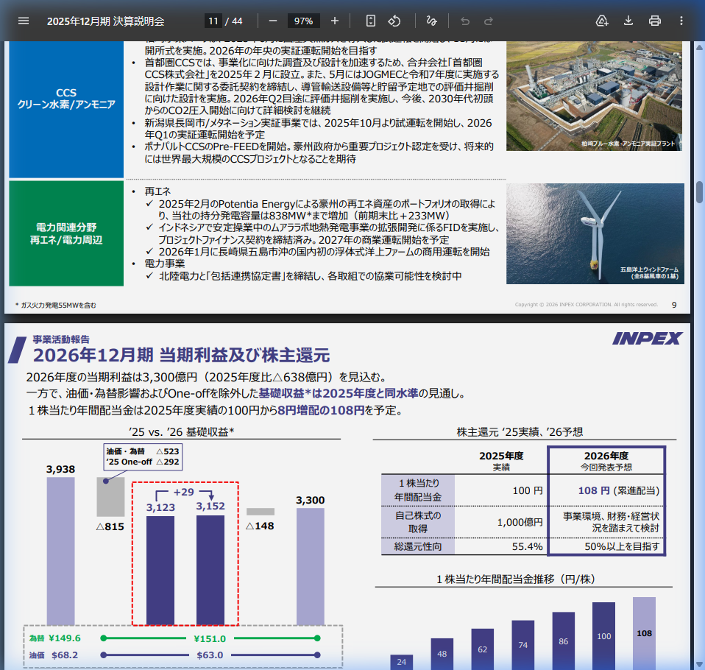Viewport: 705px width, 670px height.
Task: Click the scrollbar up arrow
Action: pos(700,47)
